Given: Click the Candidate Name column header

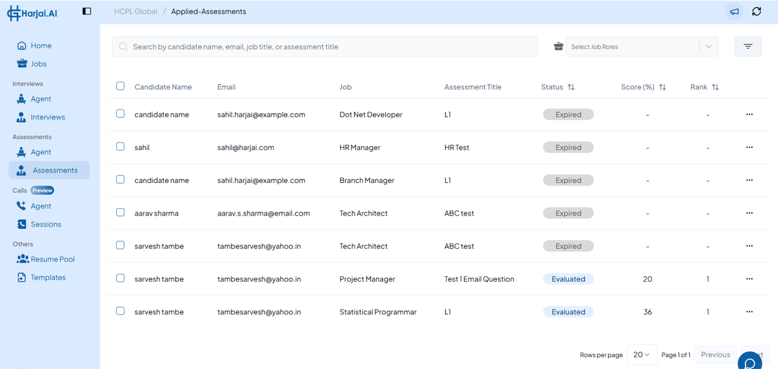Looking at the screenshot, I should pos(163,87).
